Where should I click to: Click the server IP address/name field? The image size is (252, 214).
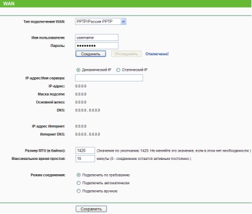pyautogui.click(x=109, y=78)
